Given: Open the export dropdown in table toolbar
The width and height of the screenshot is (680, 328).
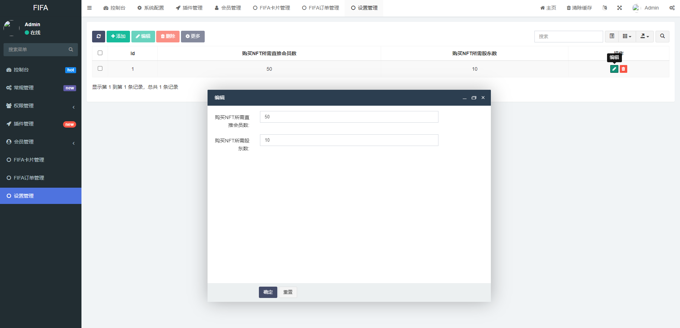Looking at the screenshot, I should [645, 36].
